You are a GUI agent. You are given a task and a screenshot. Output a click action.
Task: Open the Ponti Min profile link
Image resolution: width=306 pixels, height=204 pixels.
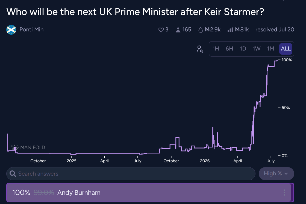[x=31, y=29]
